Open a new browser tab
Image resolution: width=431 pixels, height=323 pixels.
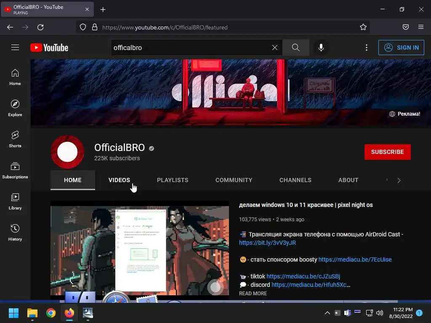click(103, 10)
